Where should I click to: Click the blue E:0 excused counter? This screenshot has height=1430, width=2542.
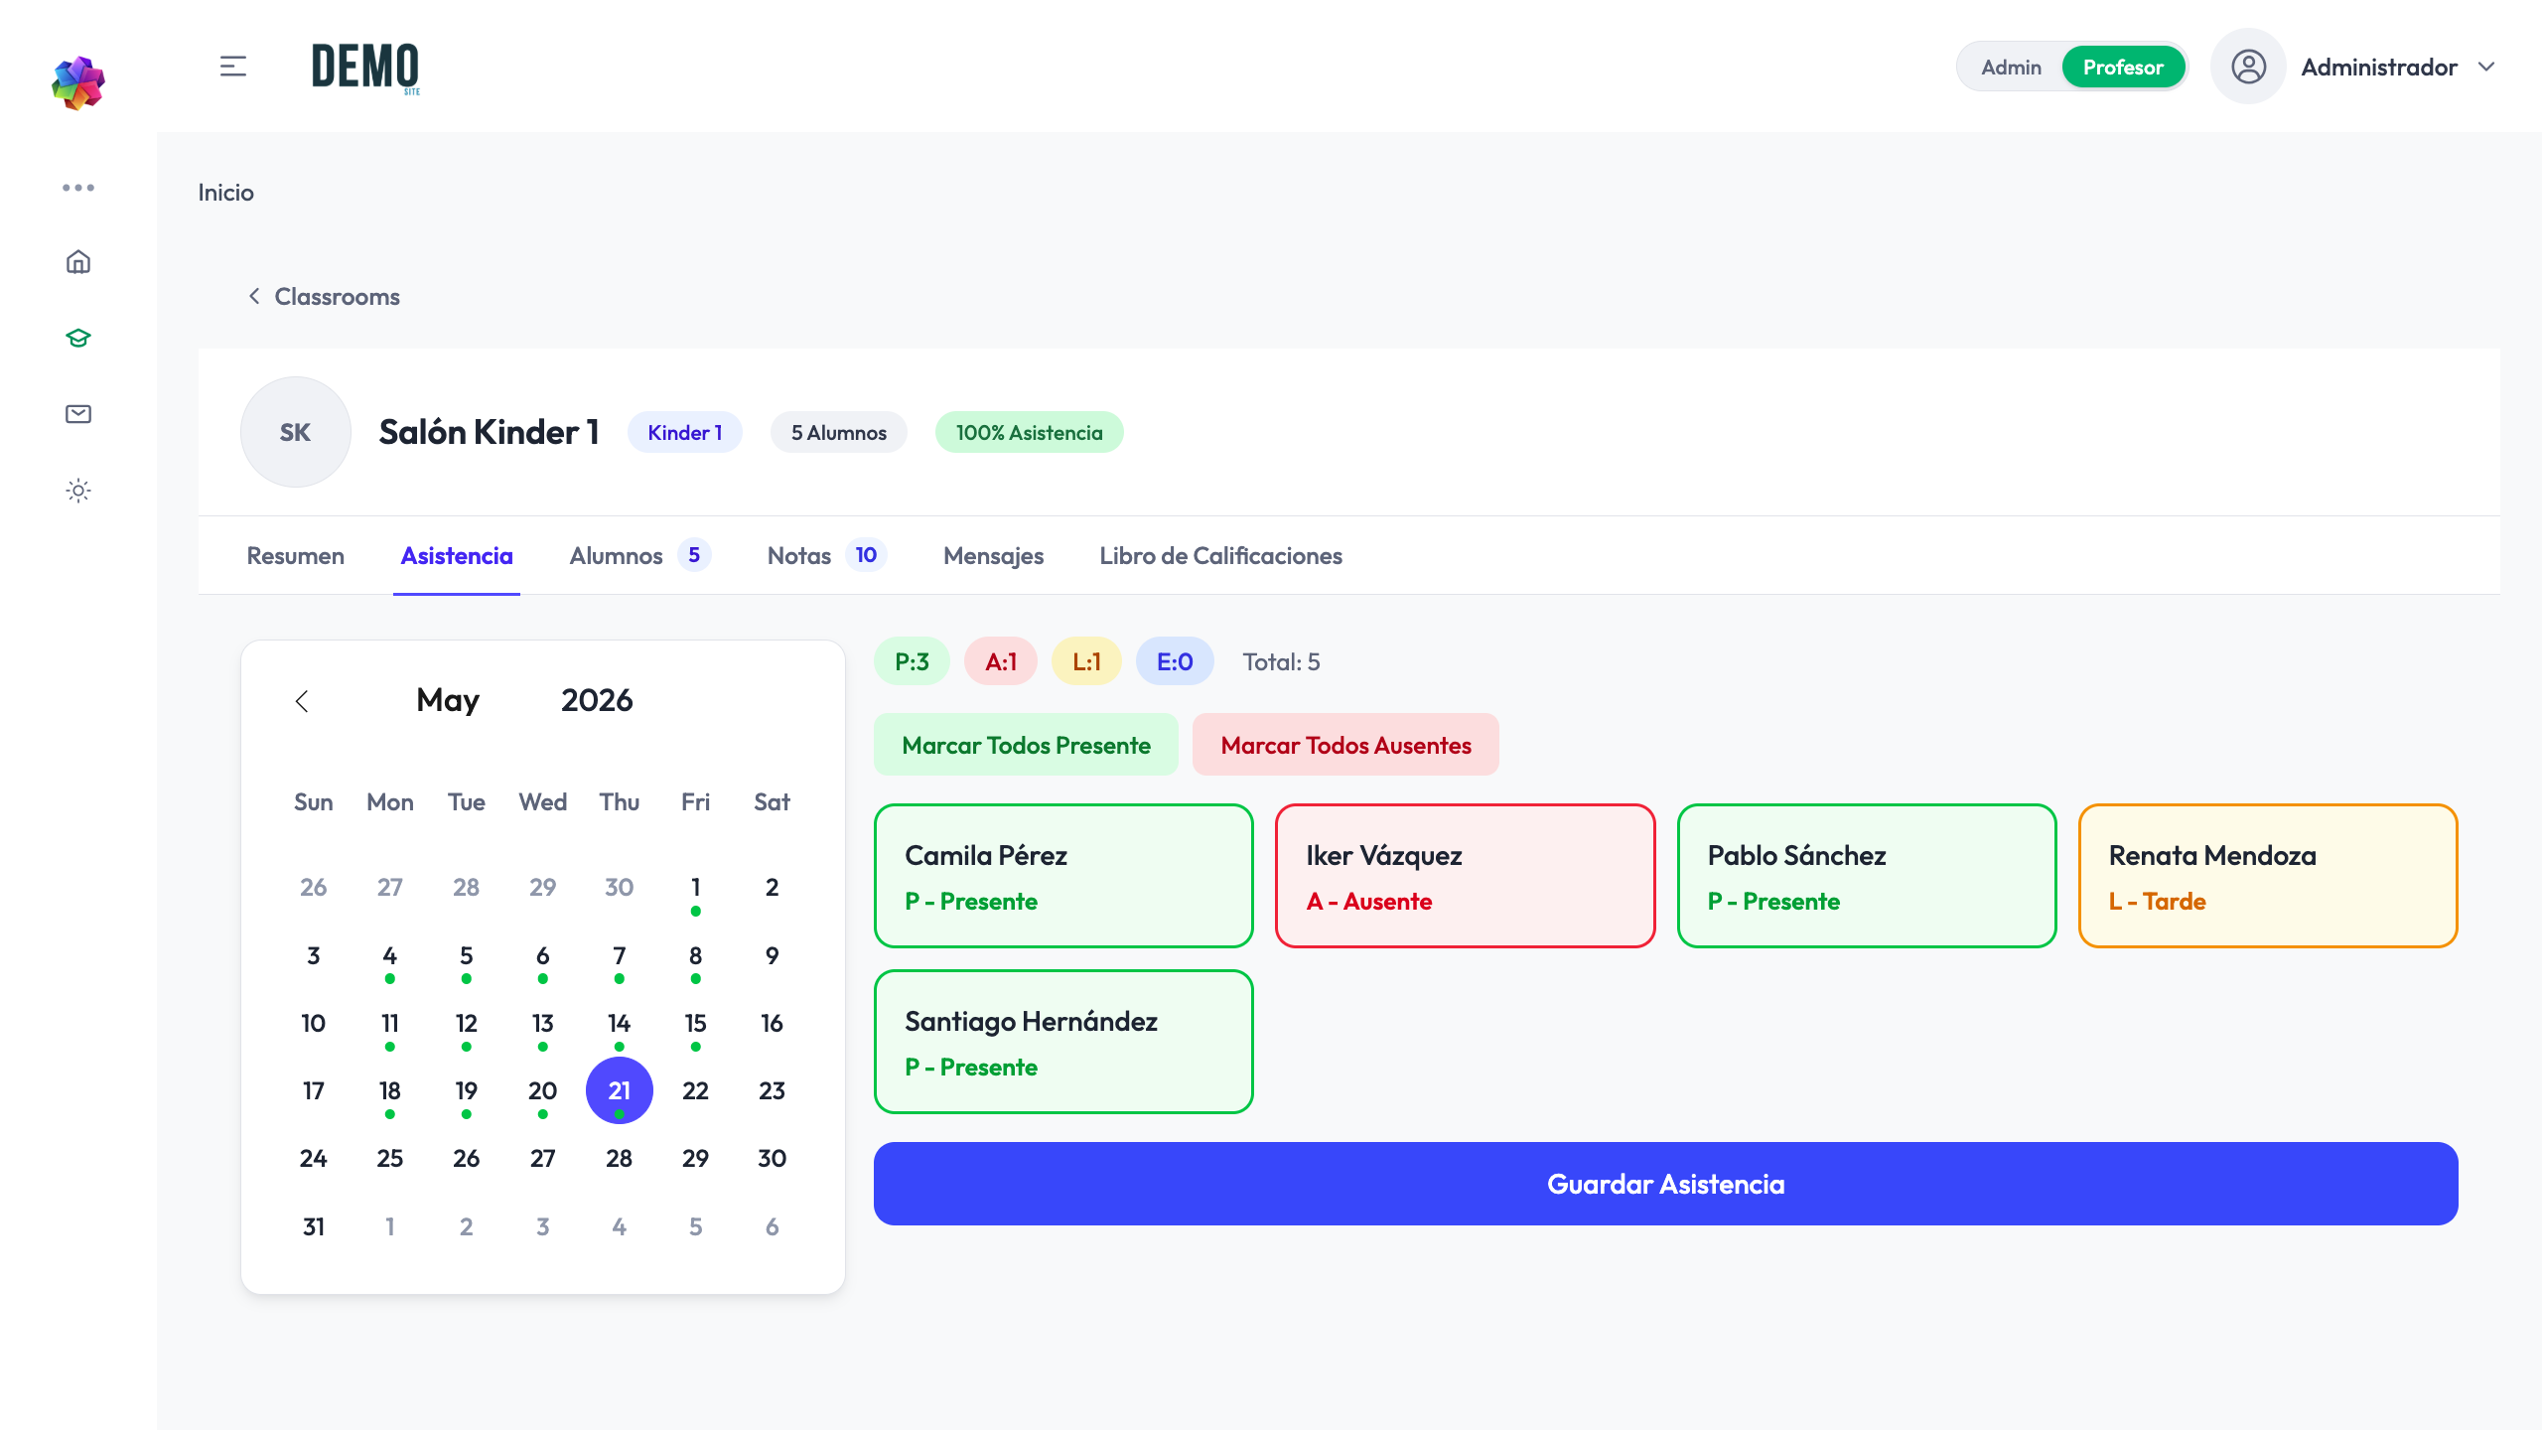coord(1175,662)
